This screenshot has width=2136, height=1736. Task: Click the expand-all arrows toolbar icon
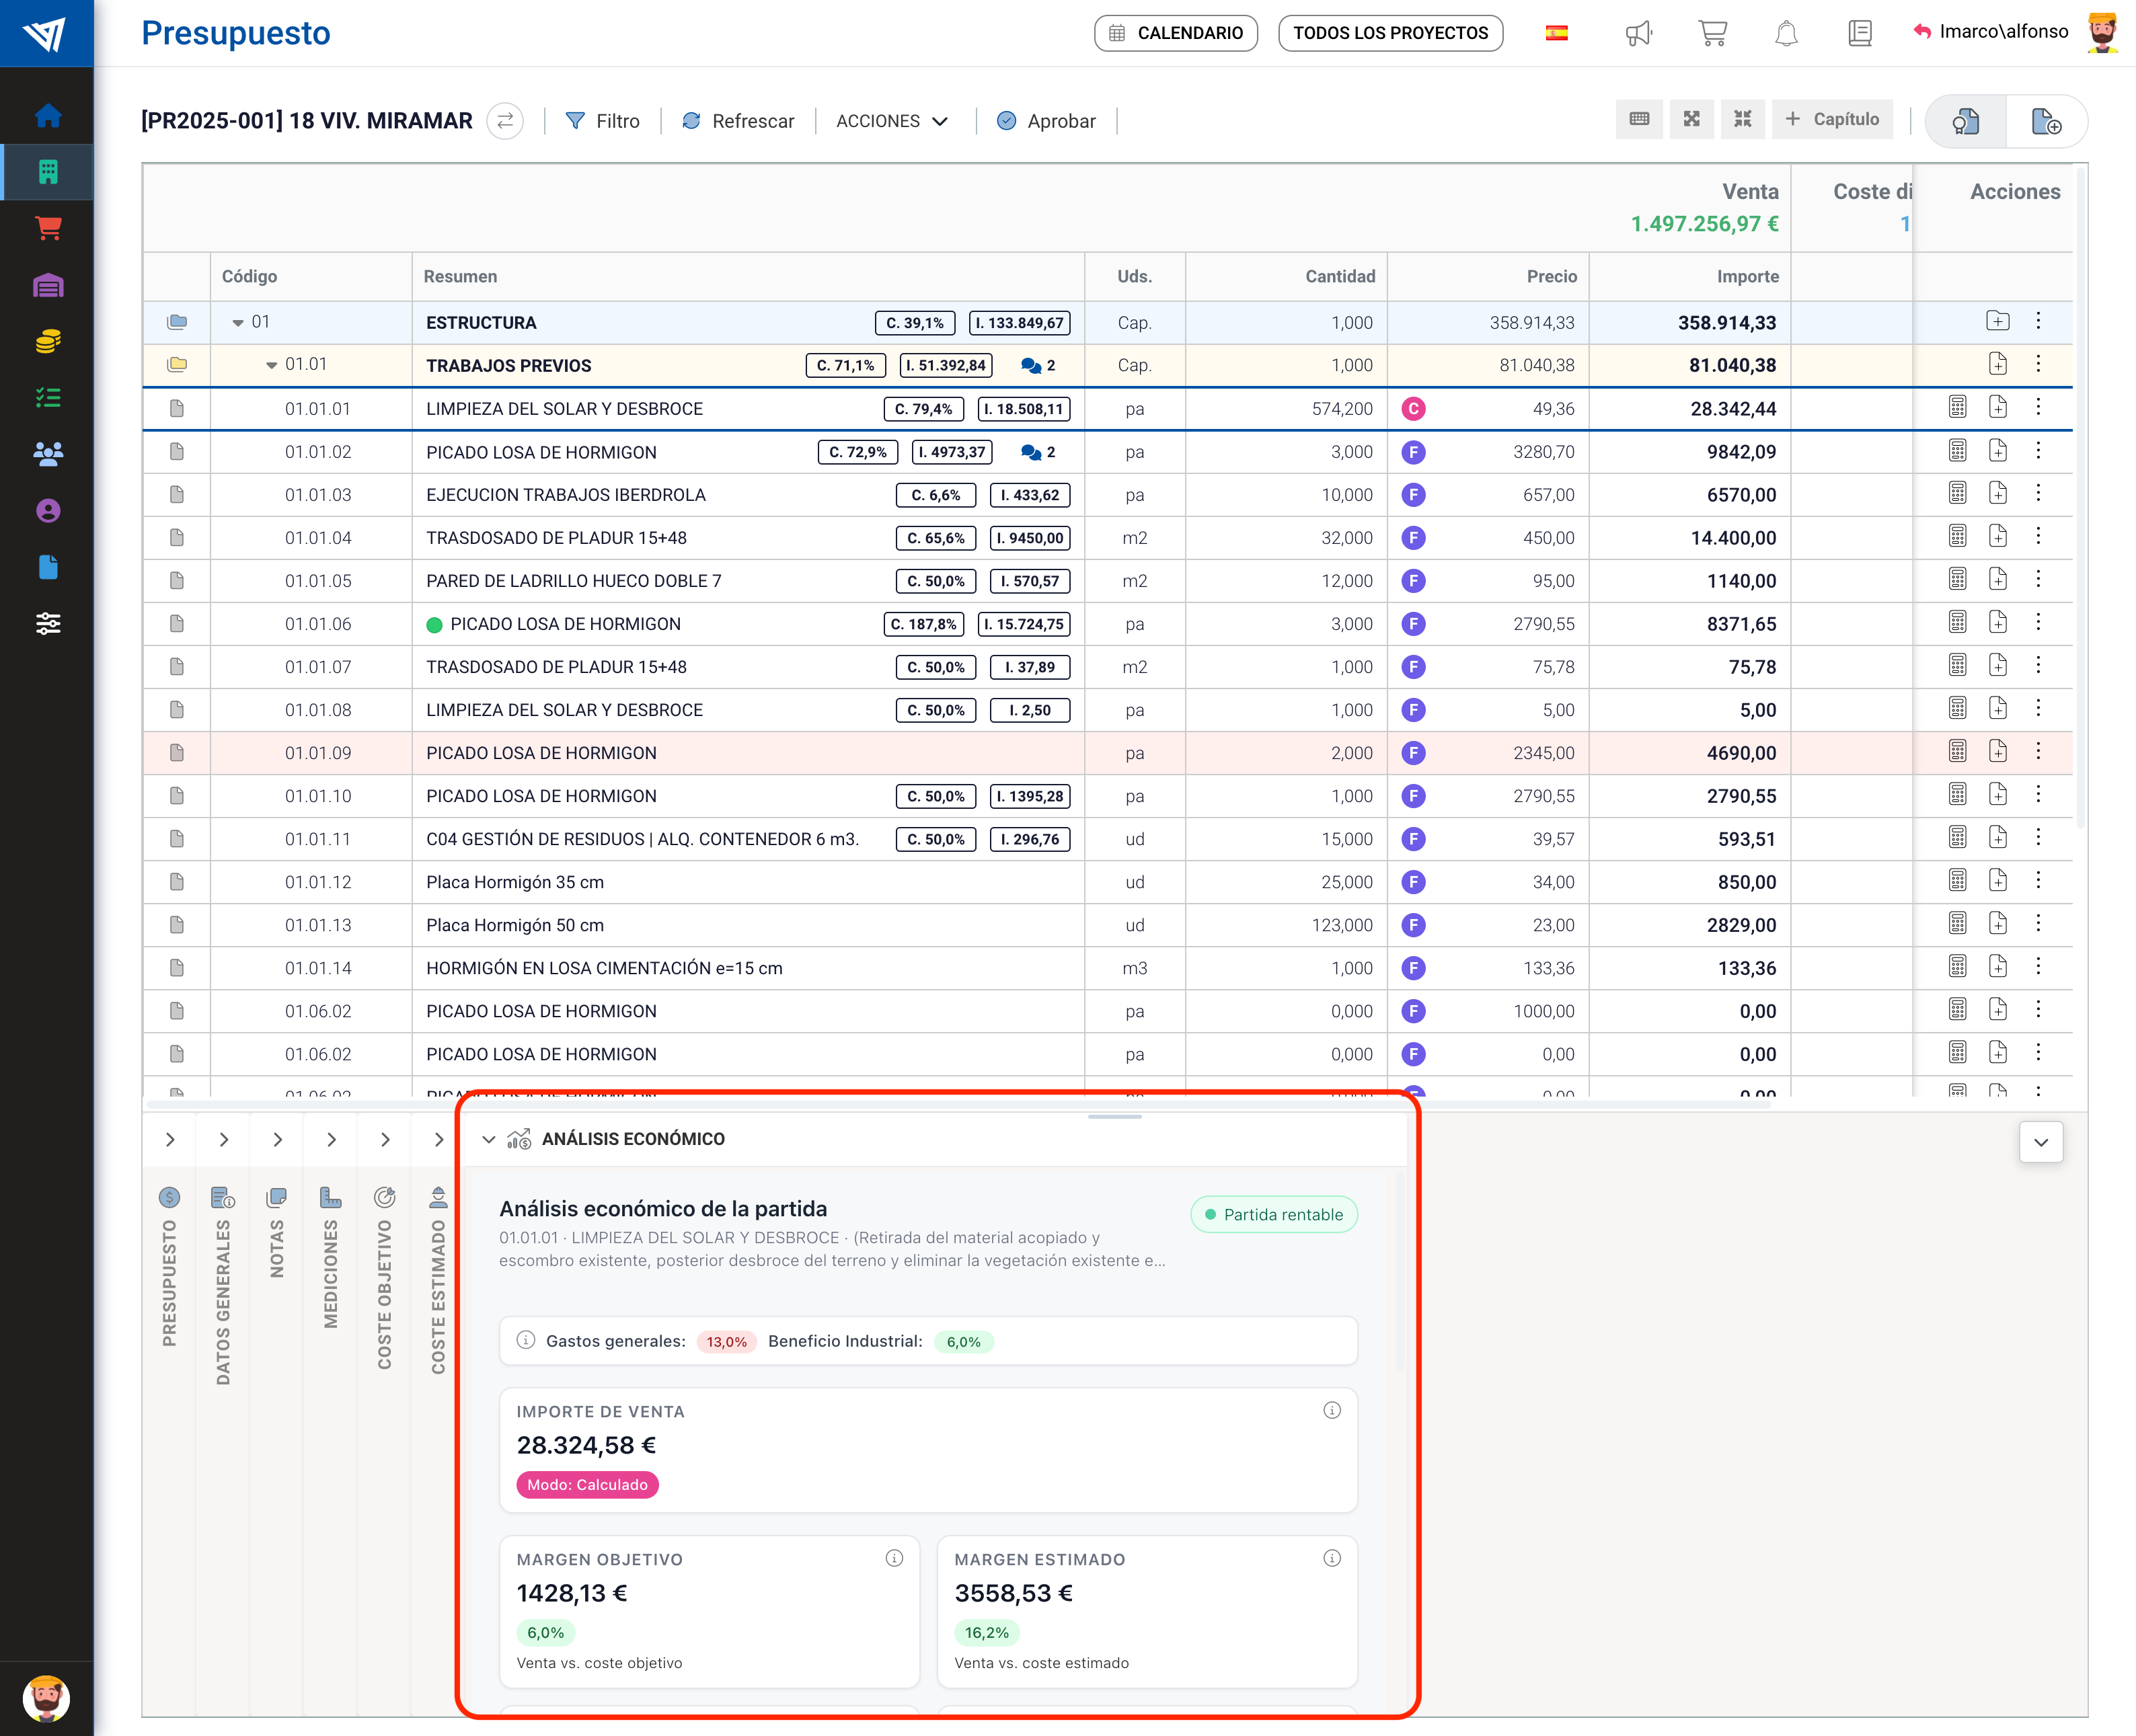(x=1691, y=119)
